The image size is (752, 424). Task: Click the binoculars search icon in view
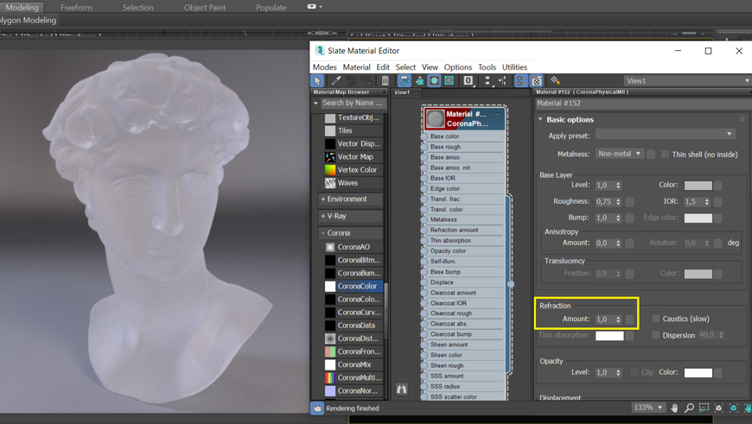coord(402,389)
